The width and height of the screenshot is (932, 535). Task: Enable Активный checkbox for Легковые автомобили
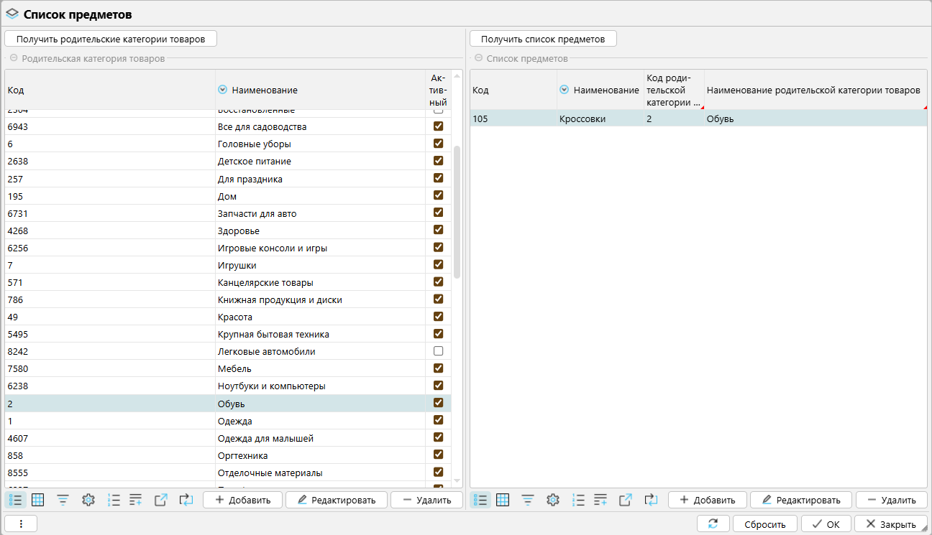[438, 351]
